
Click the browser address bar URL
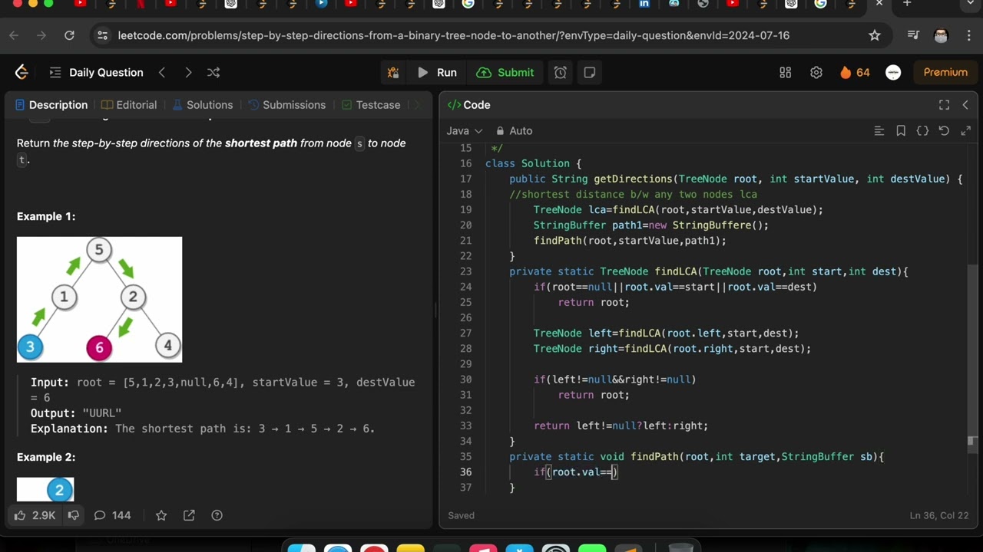click(453, 35)
